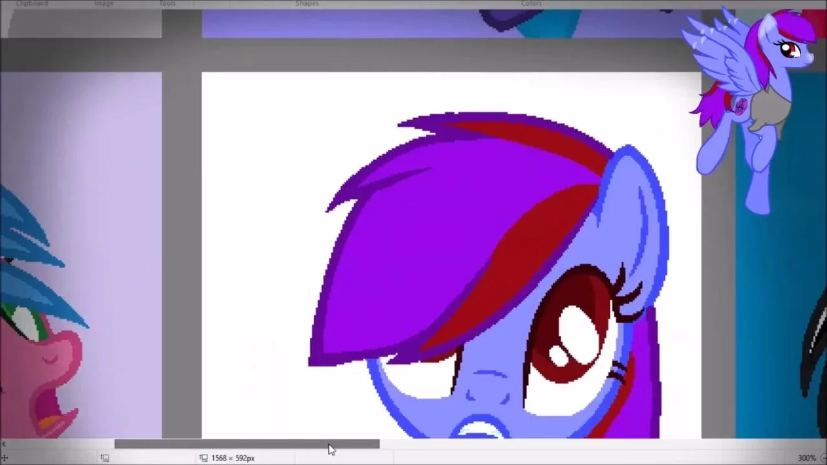
Task: Click the left scroll arrow of horizontal scrollbar
Action: tap(4, 444)
